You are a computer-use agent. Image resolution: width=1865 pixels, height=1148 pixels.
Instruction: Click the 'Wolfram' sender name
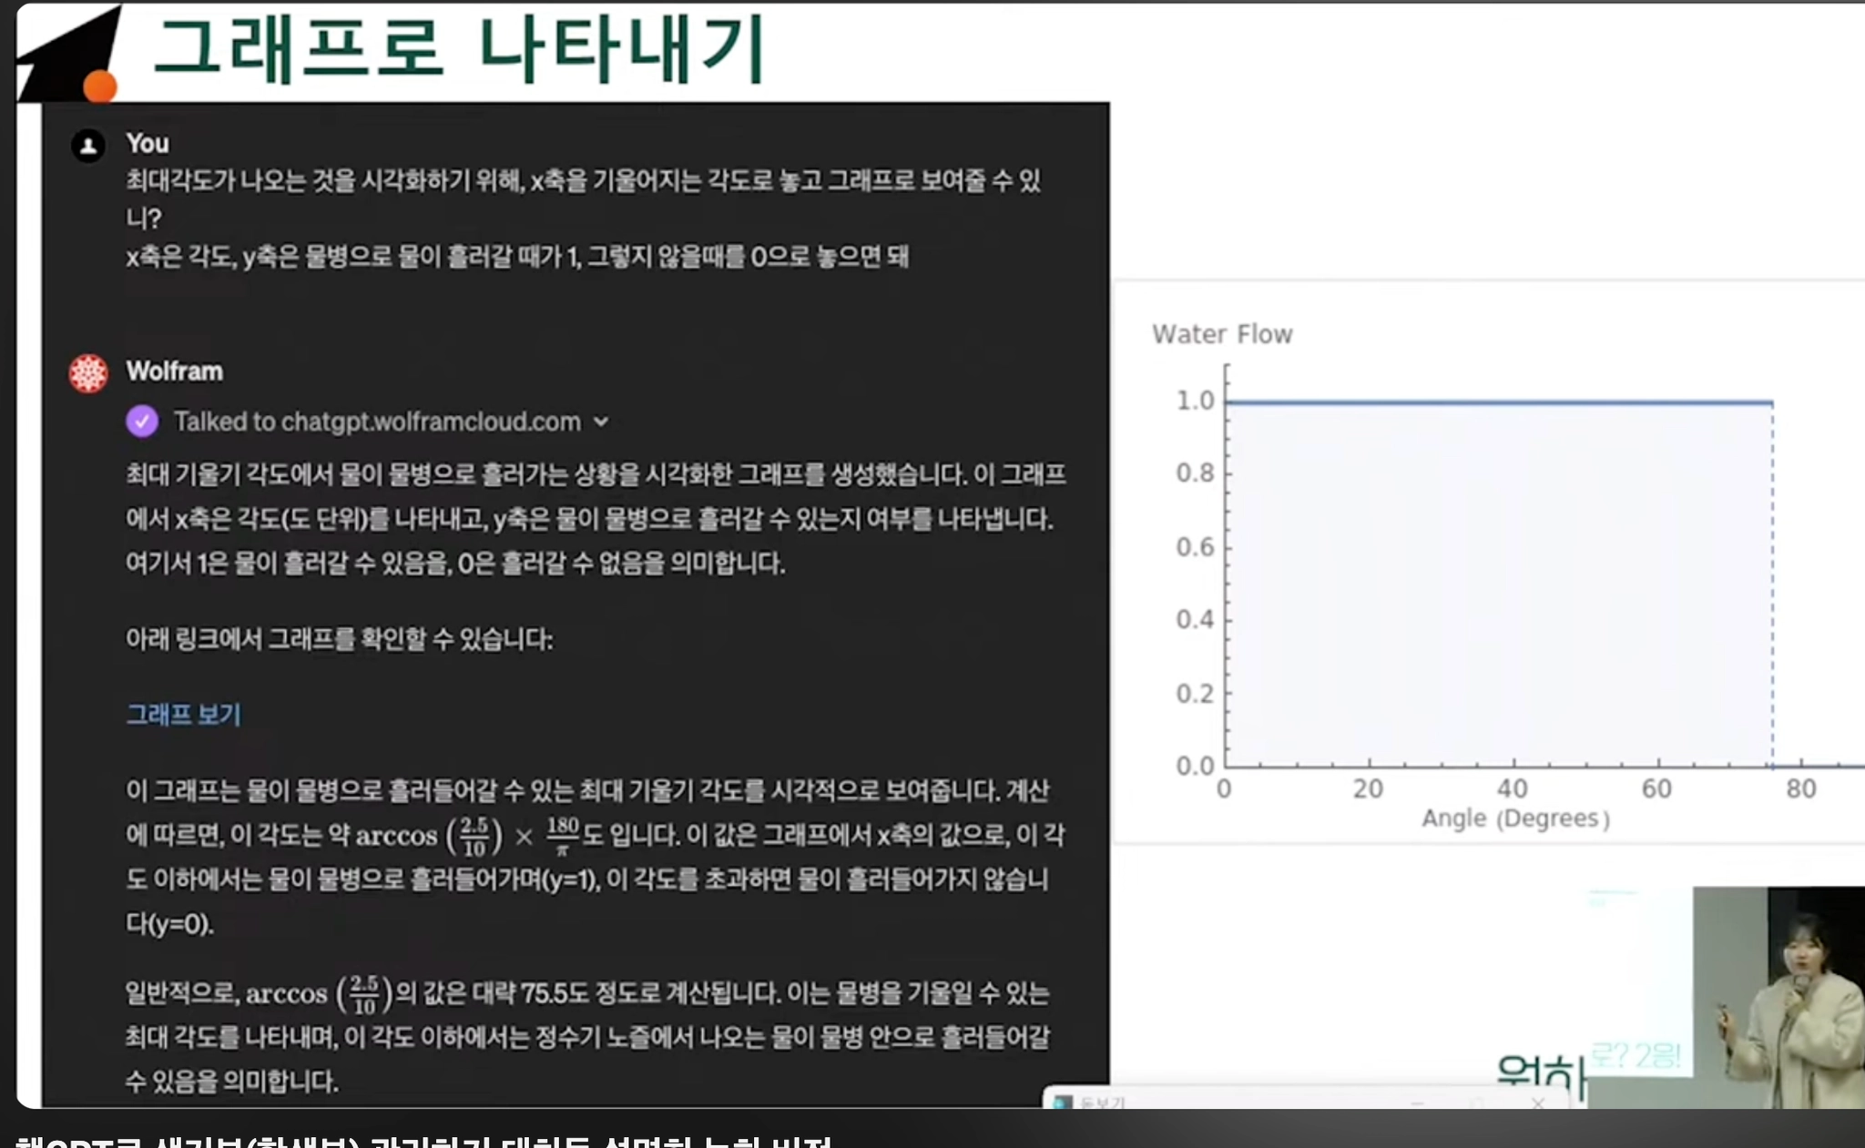click(174, 371)
